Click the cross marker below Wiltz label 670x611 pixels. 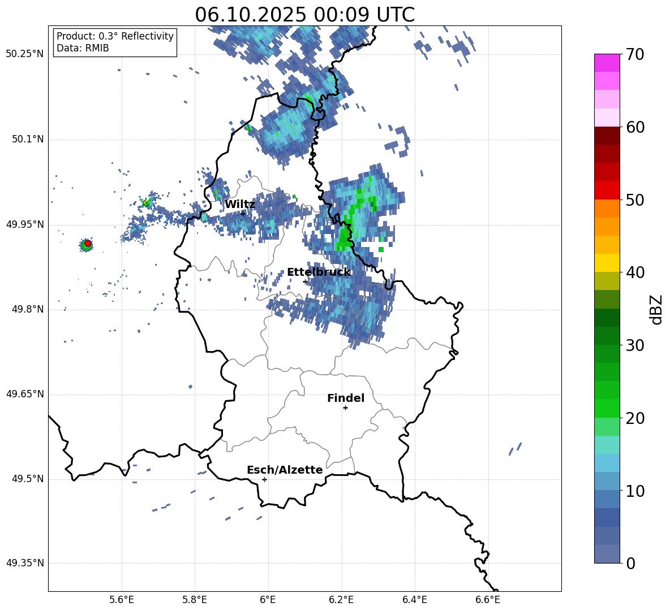click(x=243, y=214)
